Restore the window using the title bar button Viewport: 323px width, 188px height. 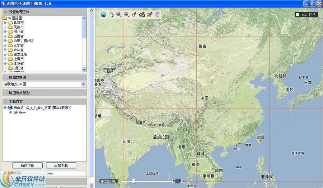click(313, 4)
